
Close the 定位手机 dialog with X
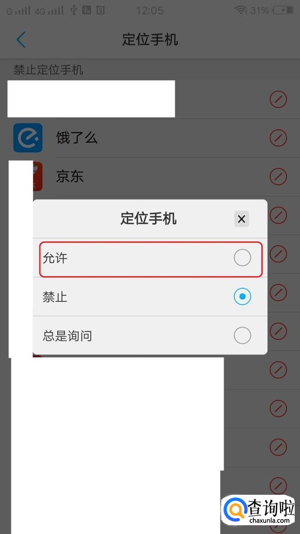tap(241, 219)
